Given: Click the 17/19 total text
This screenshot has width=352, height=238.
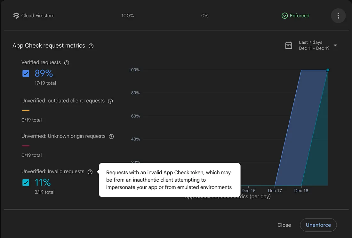Looking at the screenshot, I should pos(45,83).
